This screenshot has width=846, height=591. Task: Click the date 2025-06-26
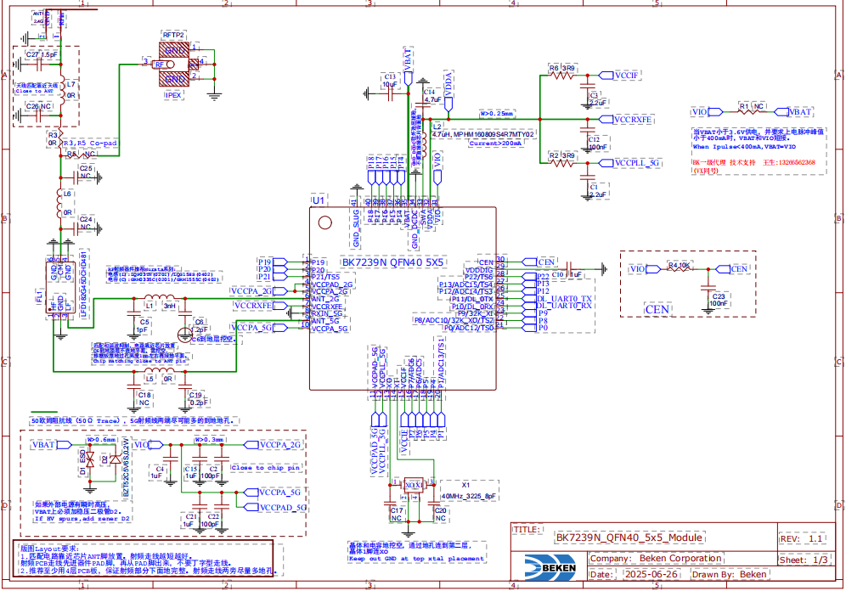pos(651,574)
